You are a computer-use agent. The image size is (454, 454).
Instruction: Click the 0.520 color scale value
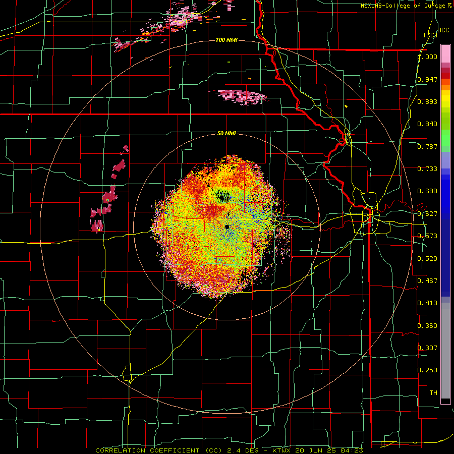point(427,259)
